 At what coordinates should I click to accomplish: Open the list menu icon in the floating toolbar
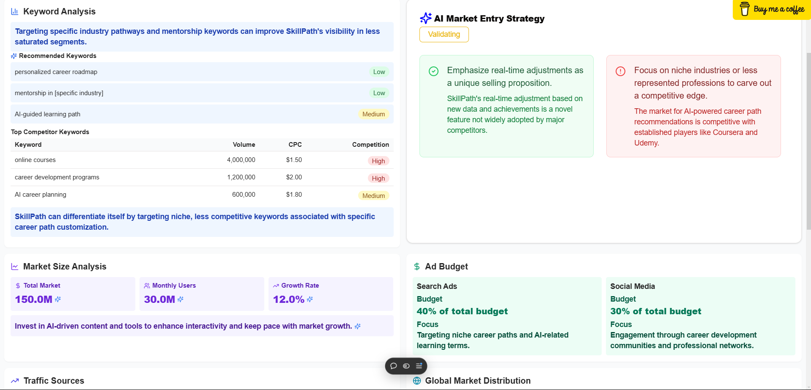coord(419,366)
